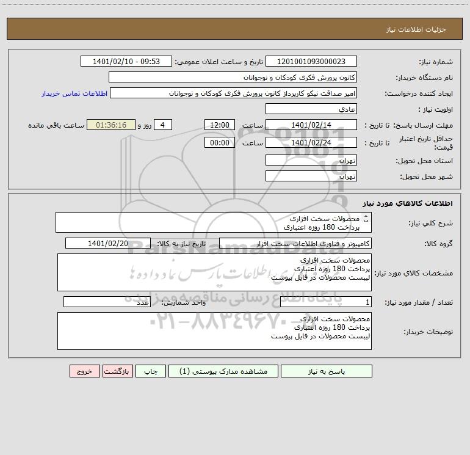
Task: Click the 'جزئیات اطلاعات نیاز' header title
Action: [x=416, y=29]
